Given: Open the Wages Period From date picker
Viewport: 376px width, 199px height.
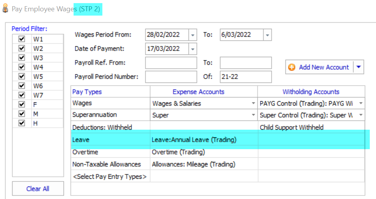Looking at the screenshot, I should (x=193, y=35).
